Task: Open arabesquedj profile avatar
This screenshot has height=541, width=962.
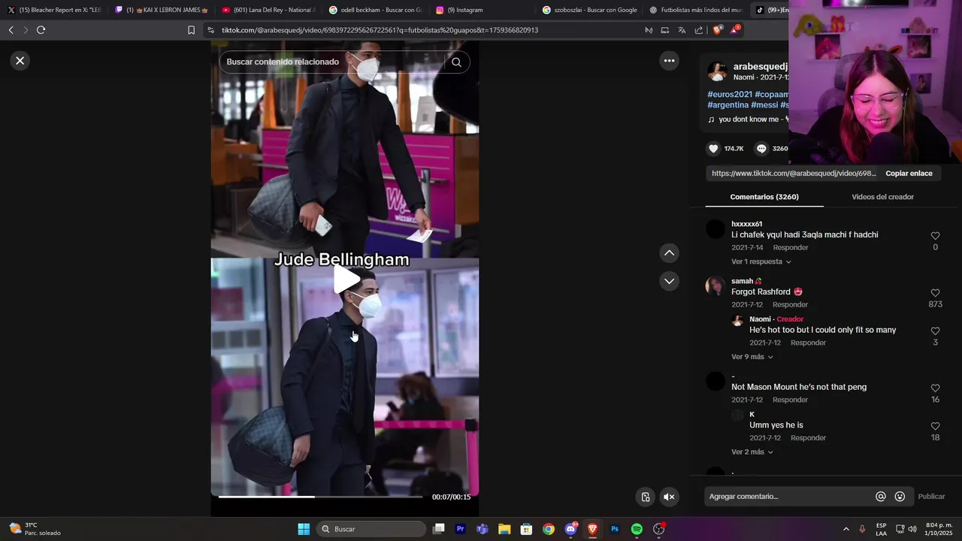Action: tap(717, 71)
